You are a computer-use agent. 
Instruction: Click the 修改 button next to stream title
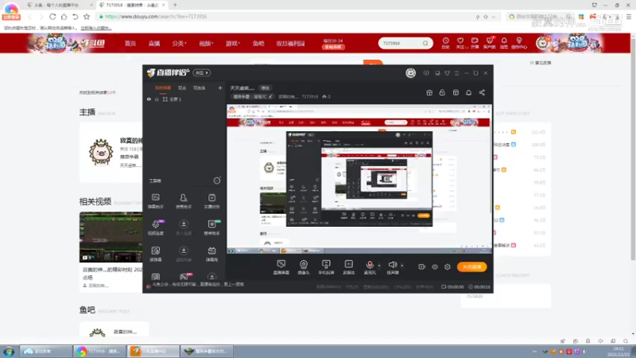coord(265,88)
